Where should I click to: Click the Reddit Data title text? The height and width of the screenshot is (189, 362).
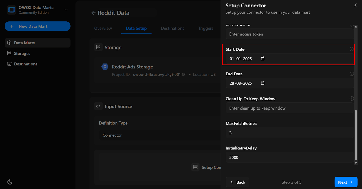[x=113, y=13]
